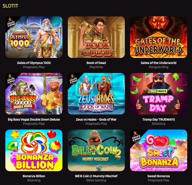The image size is (192, 185).
Task: Click the Penguin King provider label
Action: [159, 67]
